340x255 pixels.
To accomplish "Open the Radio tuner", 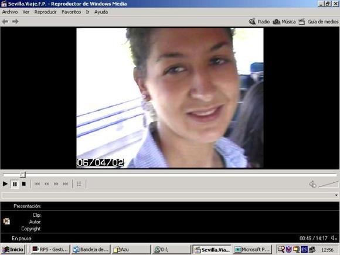I will tap(259, 22).
